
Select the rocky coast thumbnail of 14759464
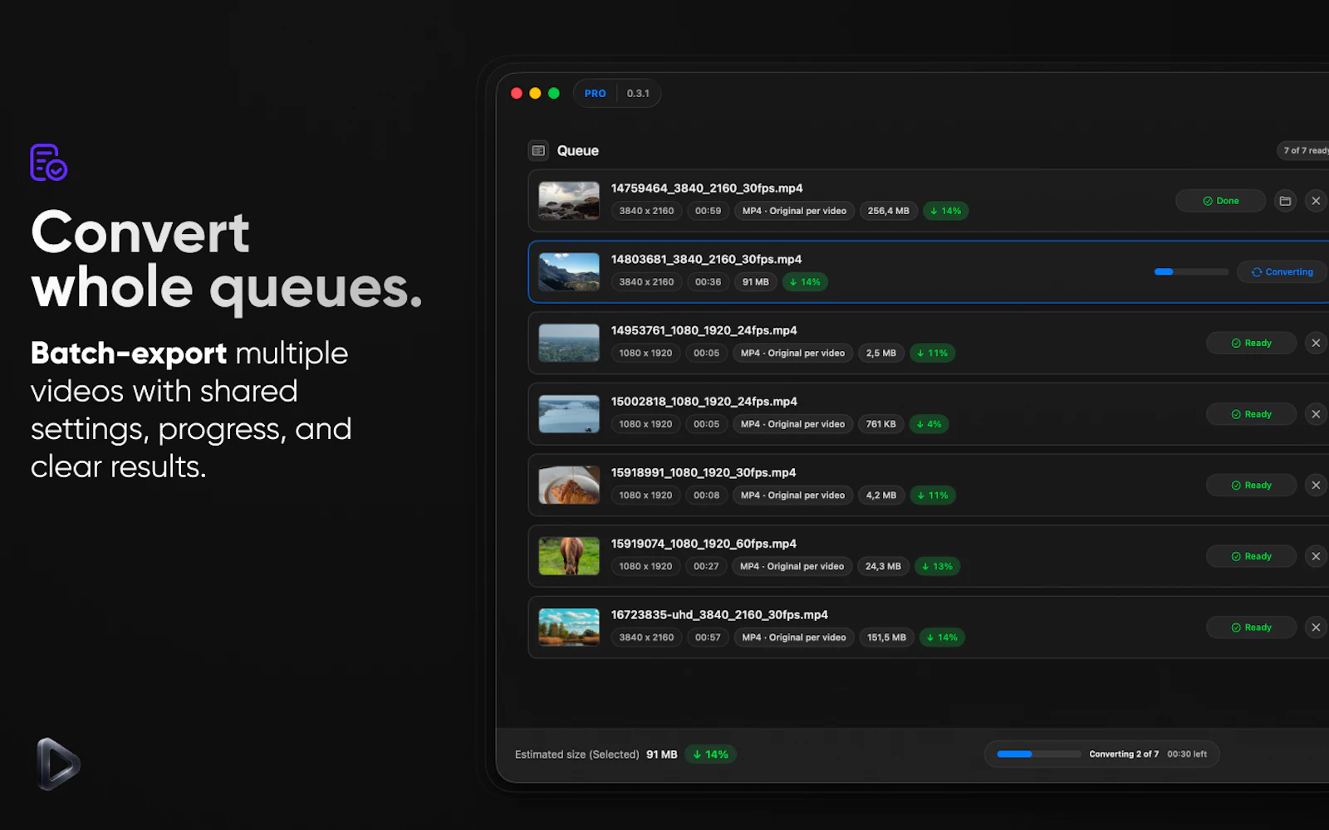pos(569,201)
